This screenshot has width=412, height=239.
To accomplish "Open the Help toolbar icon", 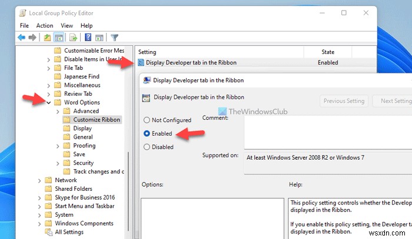I will (88, 38).
